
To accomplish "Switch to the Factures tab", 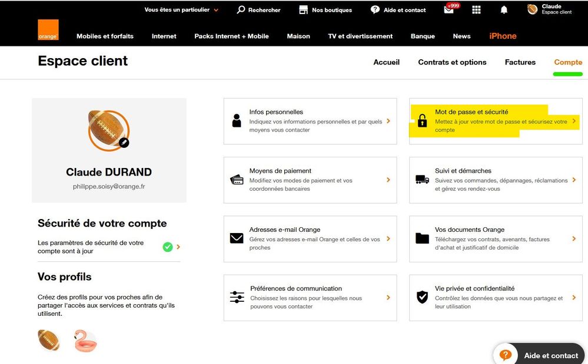I will pyautogui.click(x=520, y=62).
